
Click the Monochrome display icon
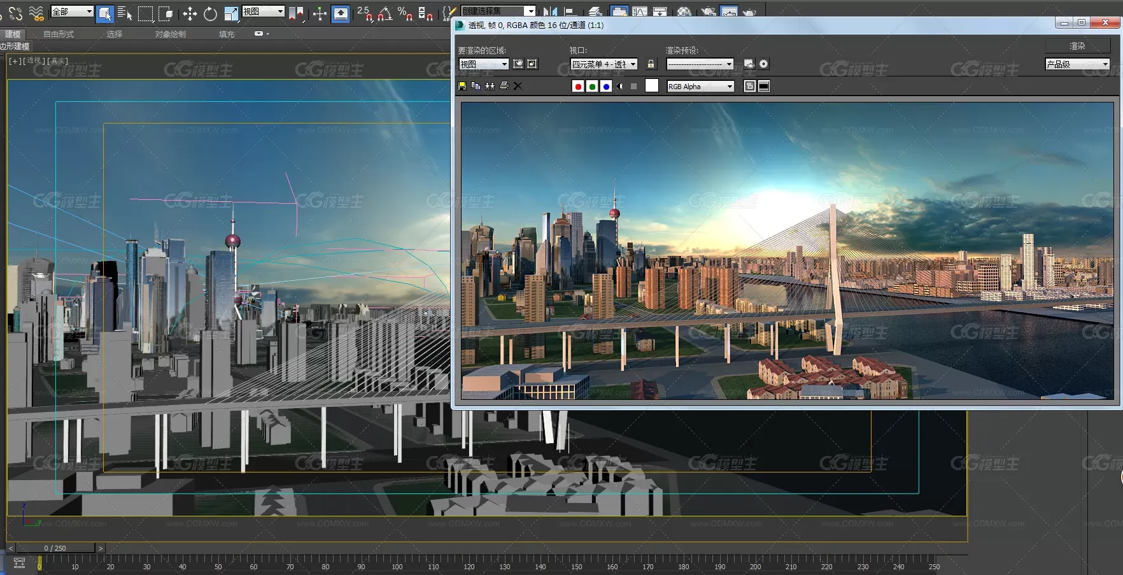633,86
